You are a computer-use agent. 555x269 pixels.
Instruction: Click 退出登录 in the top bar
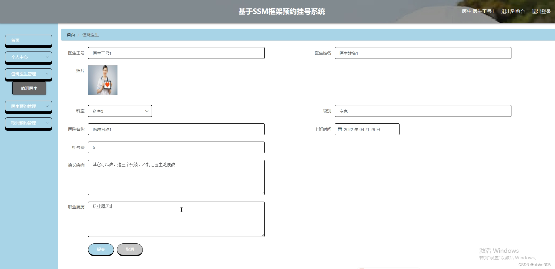pyautogui.click(x=541, y=11)
